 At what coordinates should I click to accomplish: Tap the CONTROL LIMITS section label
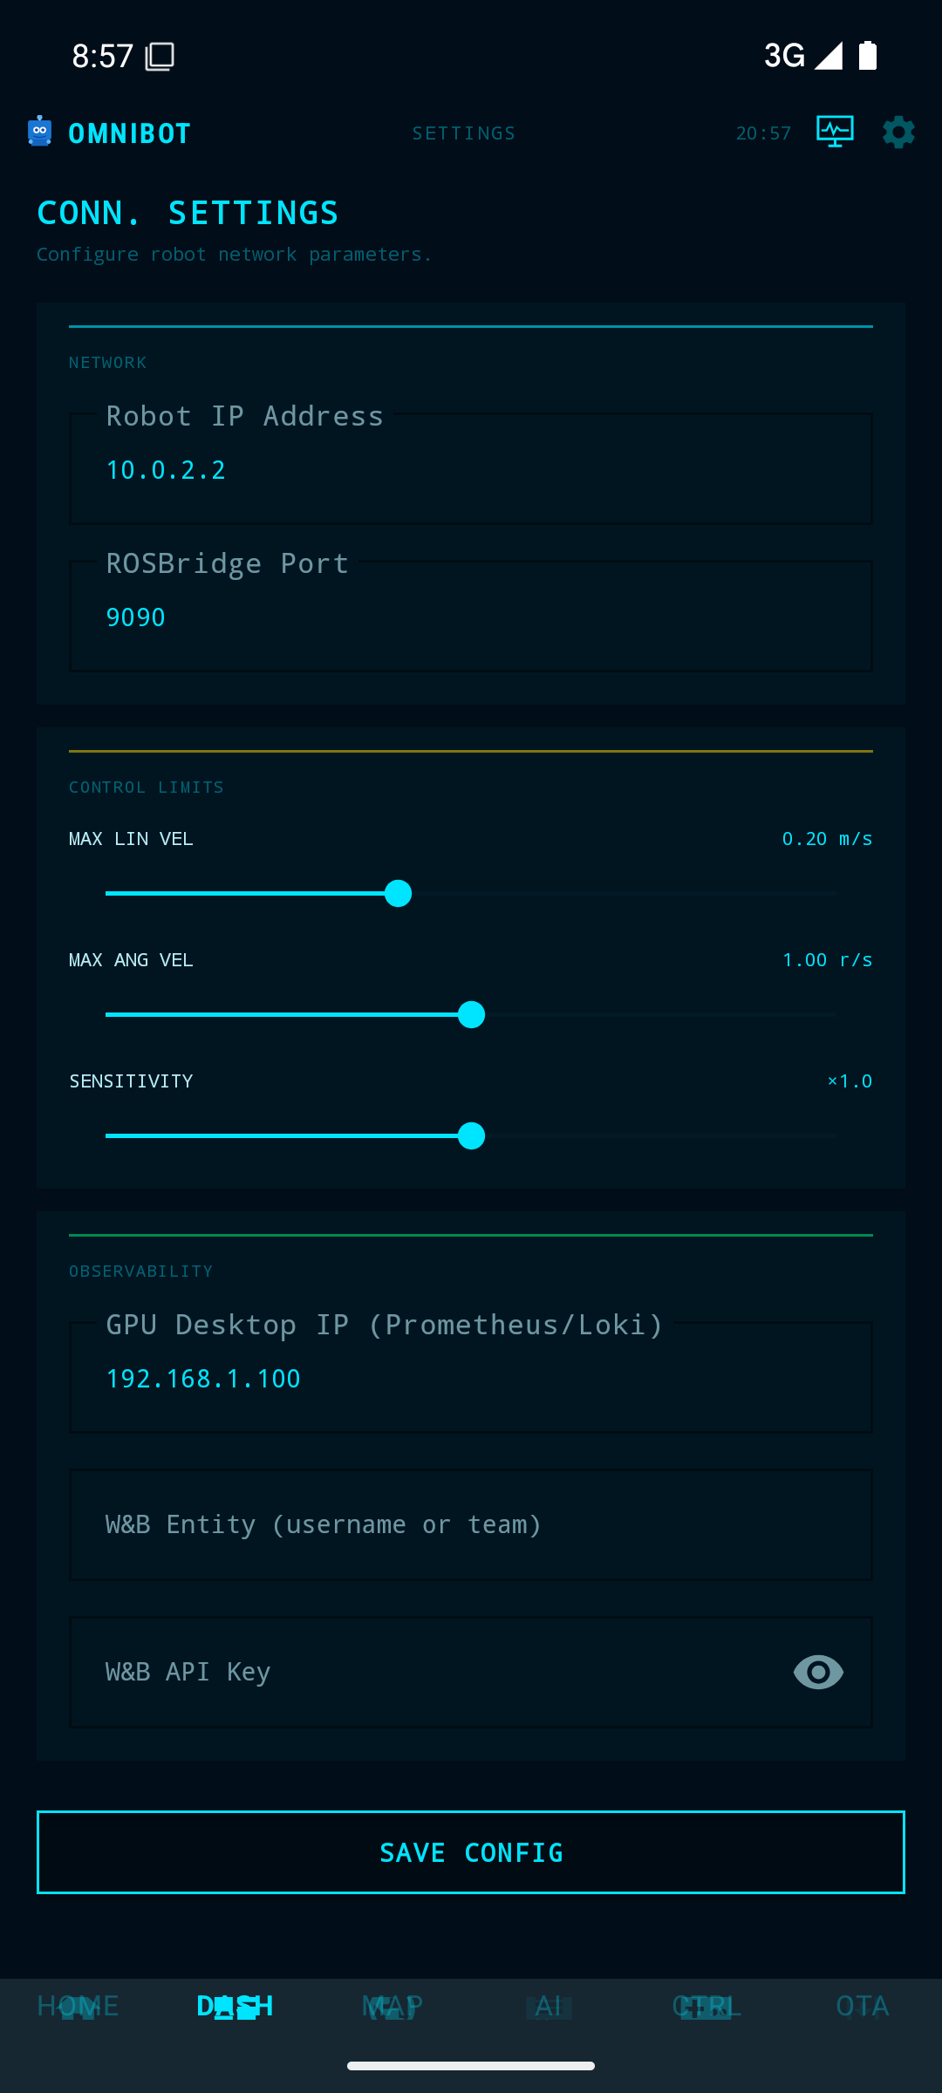pos(147,787)
